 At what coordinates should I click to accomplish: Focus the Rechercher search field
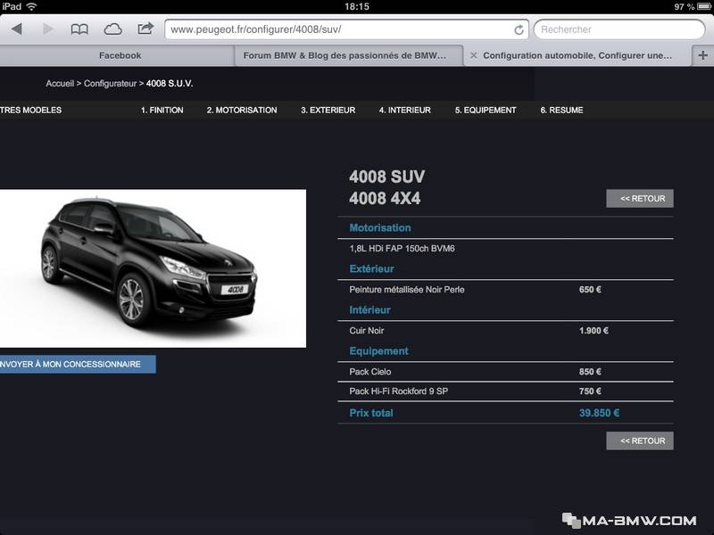[x=619, y=29]
